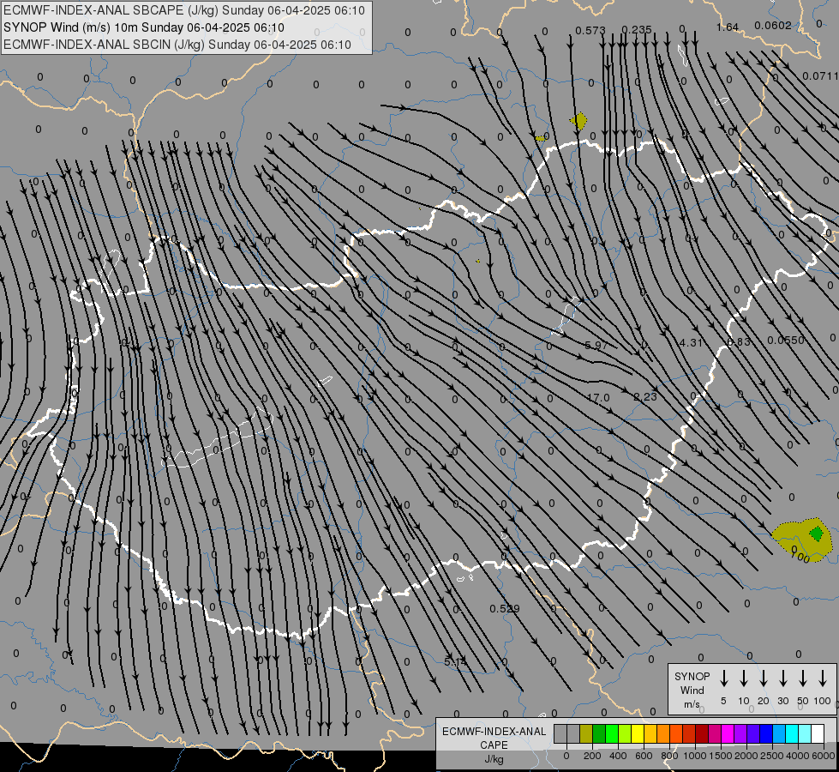Click the 17.0 value on the map
The height and width of the screenshot is (772, 839).
point(598,397)
